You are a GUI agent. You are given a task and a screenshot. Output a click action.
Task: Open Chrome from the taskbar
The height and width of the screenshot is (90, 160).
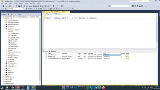click(12, 87)
